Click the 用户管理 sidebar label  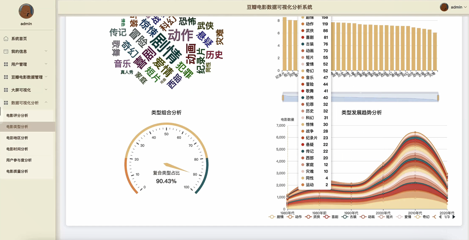[x=19, y=64]
